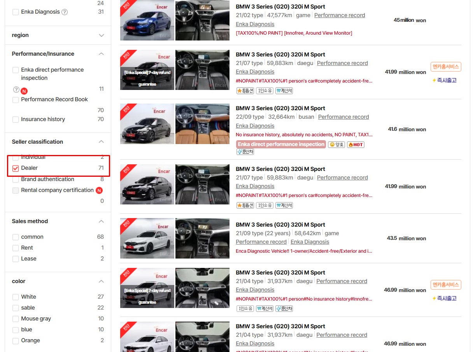Image resolution: width=473 pixels, height=352 pixels.
Task: Select the common sales method checkbox
Action: 16,237
